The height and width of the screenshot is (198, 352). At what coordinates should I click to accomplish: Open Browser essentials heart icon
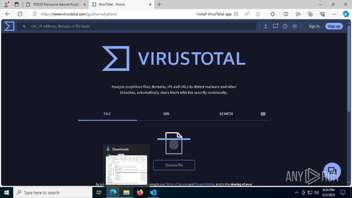click(322, 14)
